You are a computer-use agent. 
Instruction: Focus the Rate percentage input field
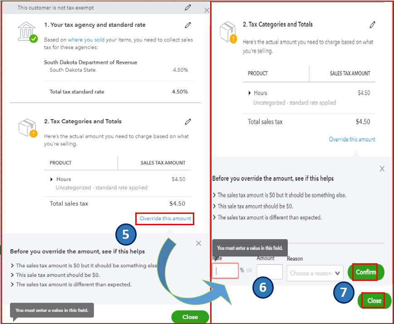(225, 271)
